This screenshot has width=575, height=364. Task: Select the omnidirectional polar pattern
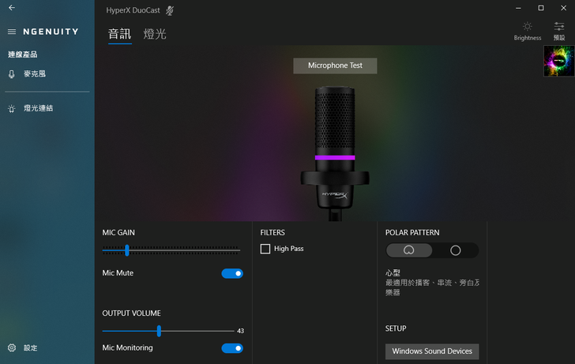coord(455,250)
